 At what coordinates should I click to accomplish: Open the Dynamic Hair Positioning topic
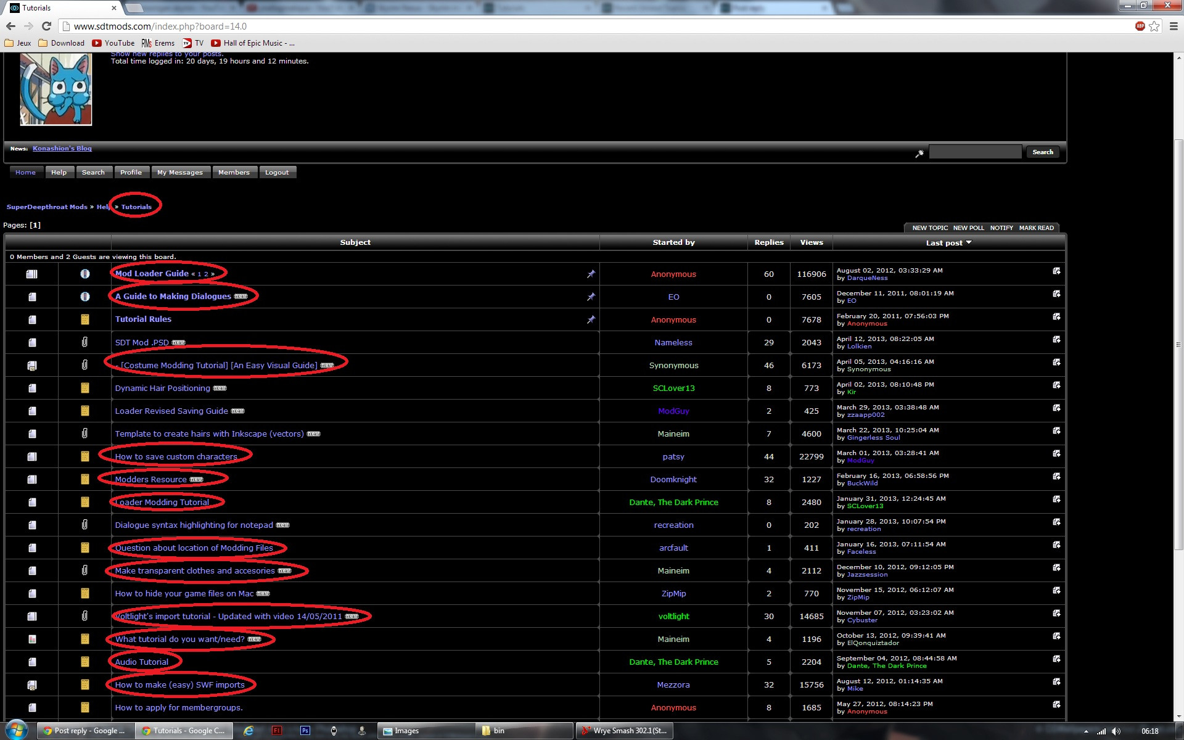tap(162, 388)
